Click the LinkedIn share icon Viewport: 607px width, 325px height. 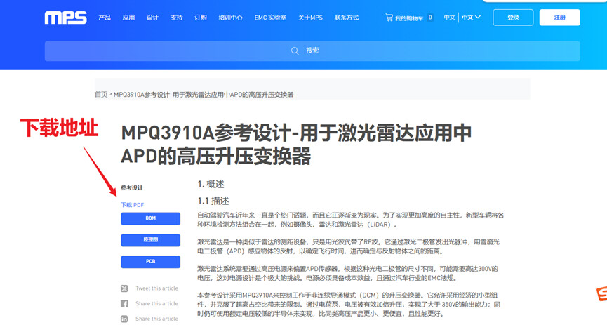tap(124, 319)
